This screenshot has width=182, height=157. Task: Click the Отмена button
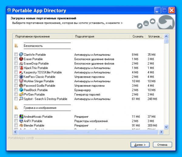click(162, 145)
